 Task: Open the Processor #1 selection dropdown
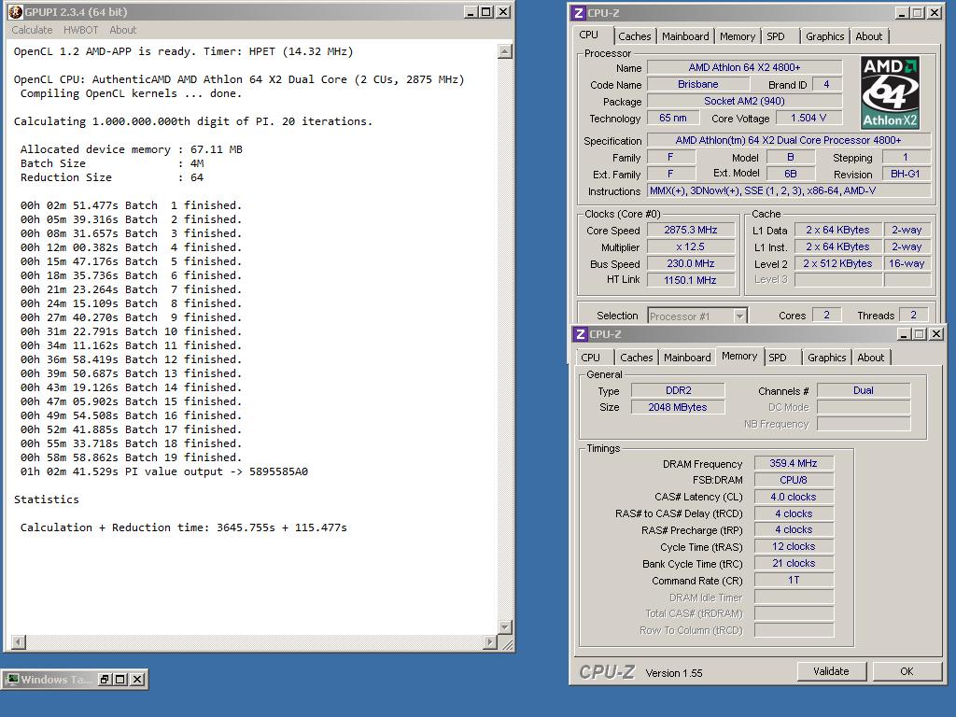tap(739, 316)
